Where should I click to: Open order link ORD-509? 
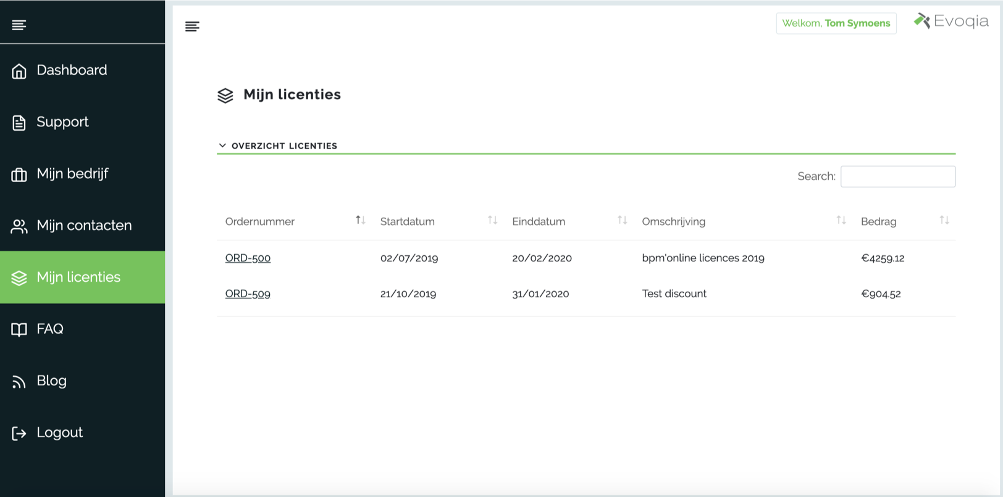[248, 294]
